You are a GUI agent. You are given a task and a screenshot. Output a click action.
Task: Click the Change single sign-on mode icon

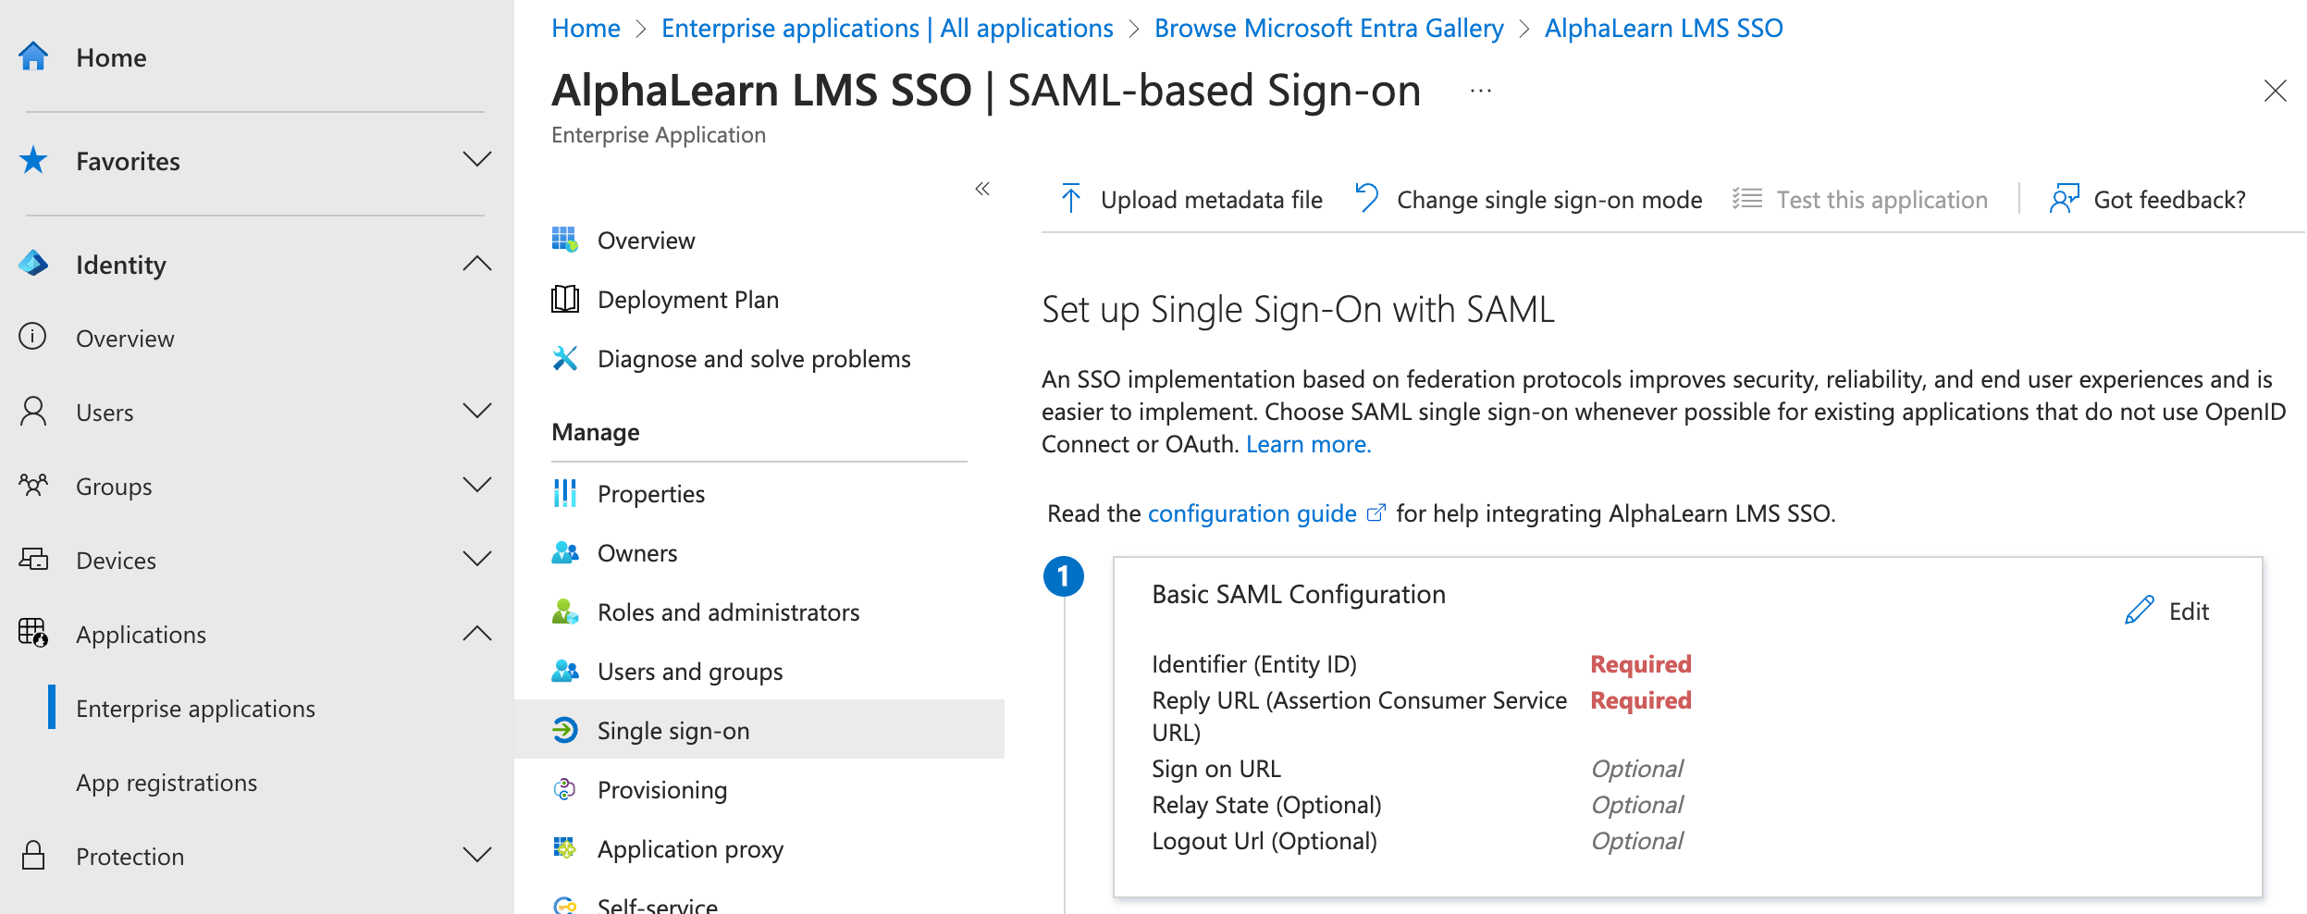pyautogui.click(x=1367, y=199)
